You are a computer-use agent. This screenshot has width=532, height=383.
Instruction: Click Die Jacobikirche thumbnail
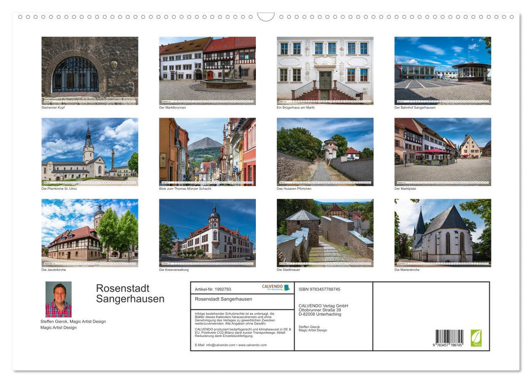89,233
